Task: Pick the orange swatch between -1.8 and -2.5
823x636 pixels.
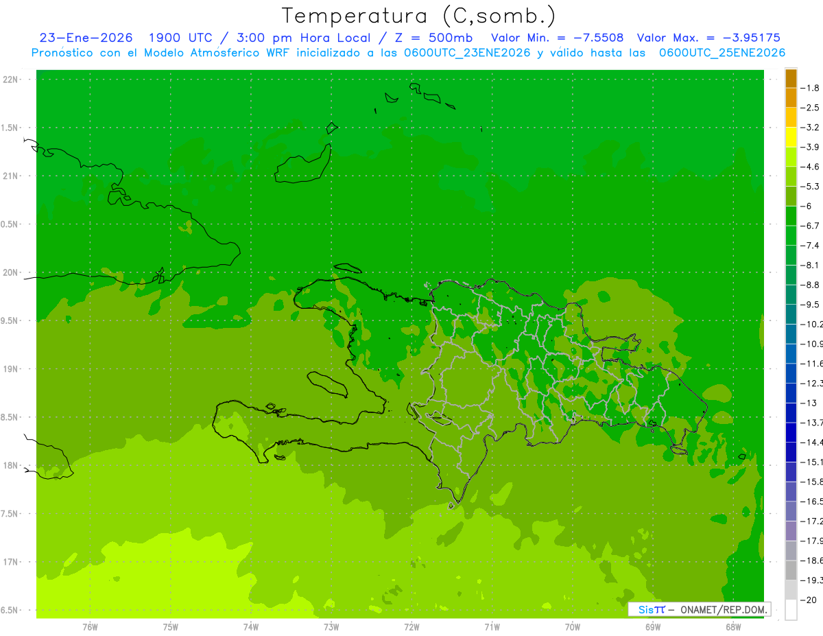Action: (x=791, y=98)
